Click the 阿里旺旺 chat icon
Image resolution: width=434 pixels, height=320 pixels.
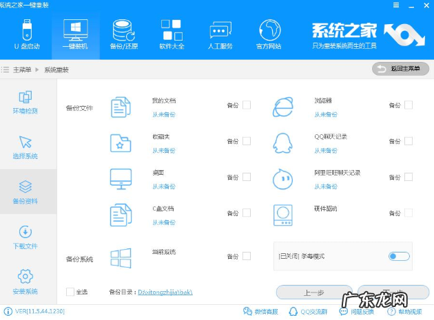pos(283,179)
